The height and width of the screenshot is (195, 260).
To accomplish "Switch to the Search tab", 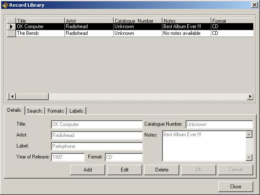I will point(34,111).
